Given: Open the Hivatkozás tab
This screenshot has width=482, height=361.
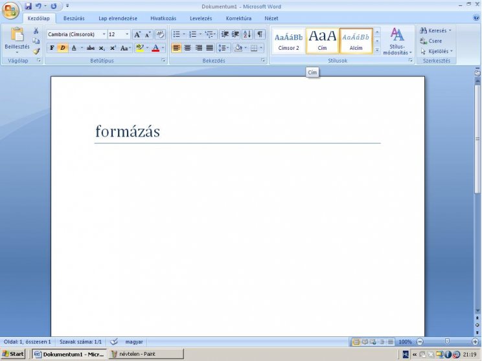Looking at the screenshot, I should point(163,18).
